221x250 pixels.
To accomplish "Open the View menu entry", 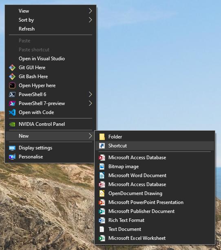I will [x=51, y=11].
